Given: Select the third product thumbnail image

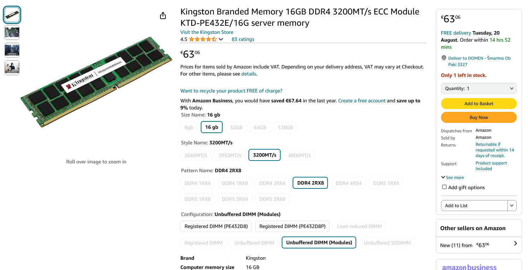Looking at the screenshot, I should point(12,50).
